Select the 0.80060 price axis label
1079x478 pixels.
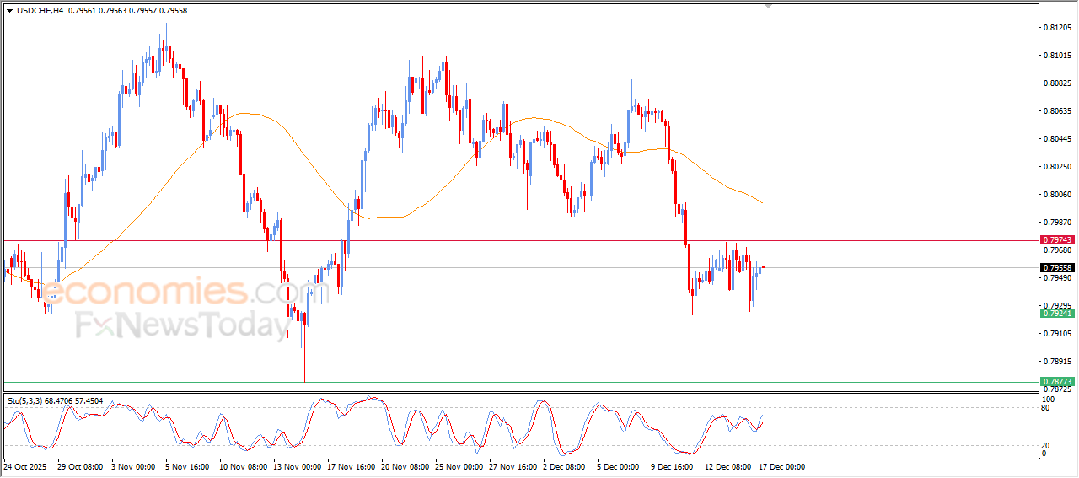(1057, 195)
